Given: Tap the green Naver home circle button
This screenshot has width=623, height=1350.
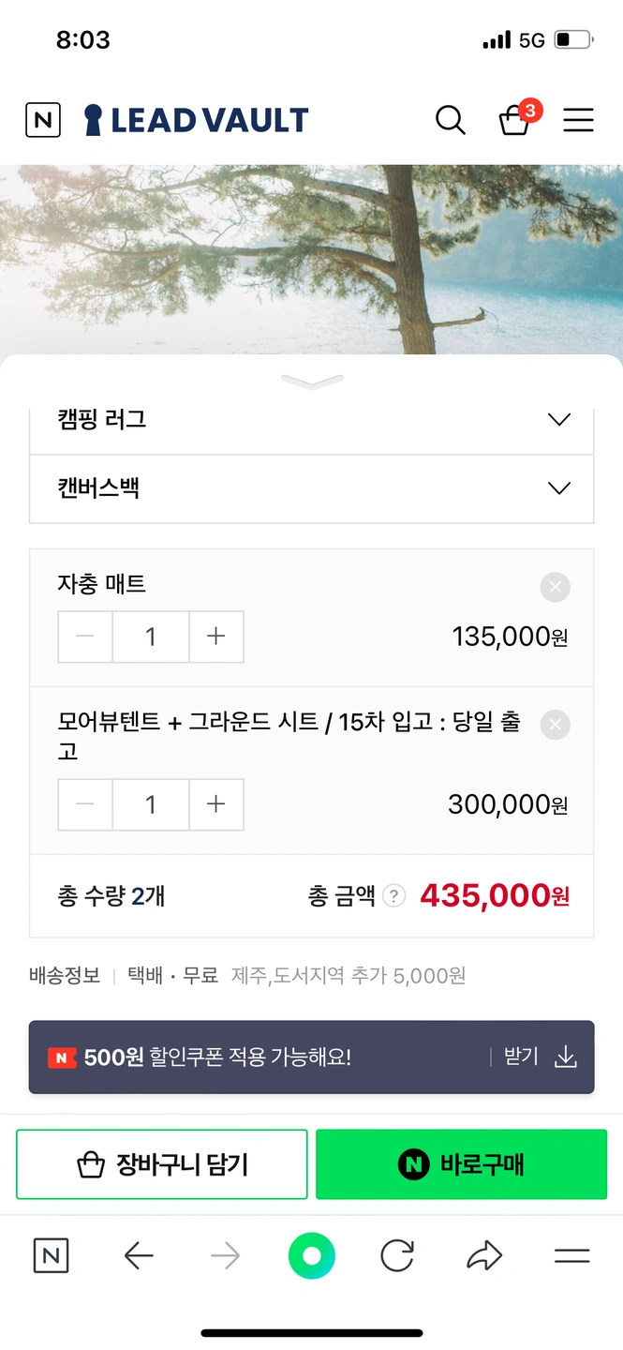Looking at the screenshot, I should pyautogui.click(x=311, y=1256).
